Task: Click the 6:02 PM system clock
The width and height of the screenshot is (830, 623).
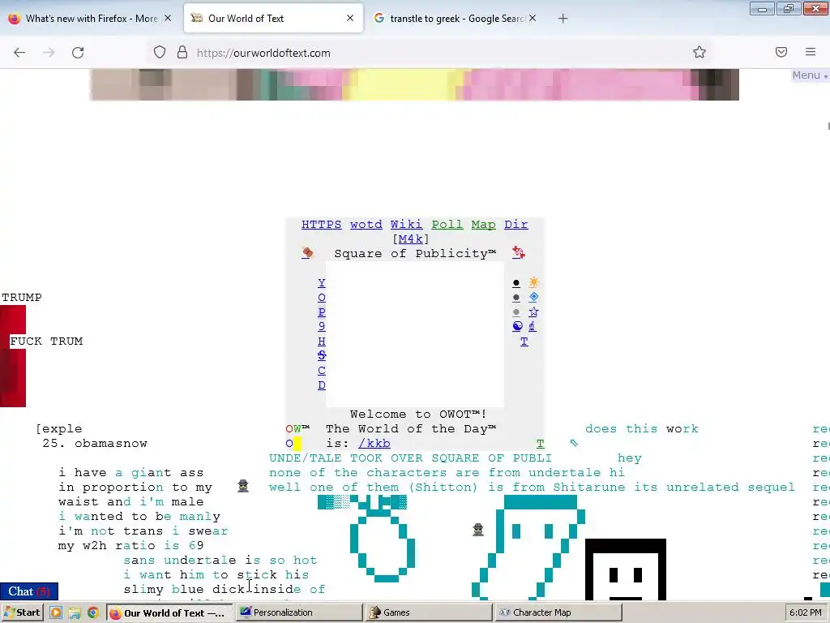Action: click(806, 612)
